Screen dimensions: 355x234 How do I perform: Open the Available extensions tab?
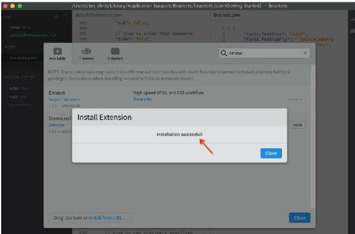58,54
